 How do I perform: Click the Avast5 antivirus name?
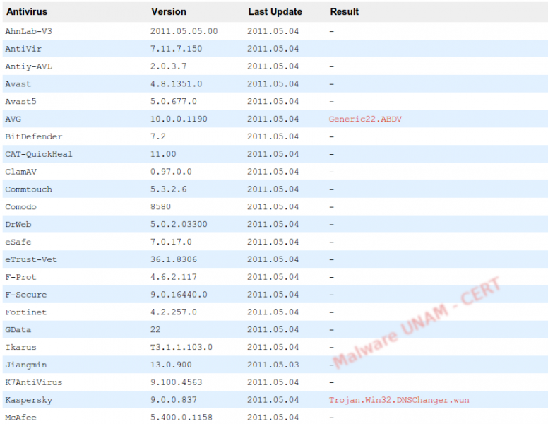pyautogui.click(x=20, y=102)
